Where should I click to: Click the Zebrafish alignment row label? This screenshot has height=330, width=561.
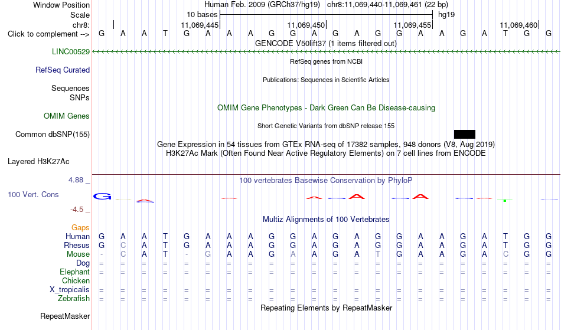[74, 298]
